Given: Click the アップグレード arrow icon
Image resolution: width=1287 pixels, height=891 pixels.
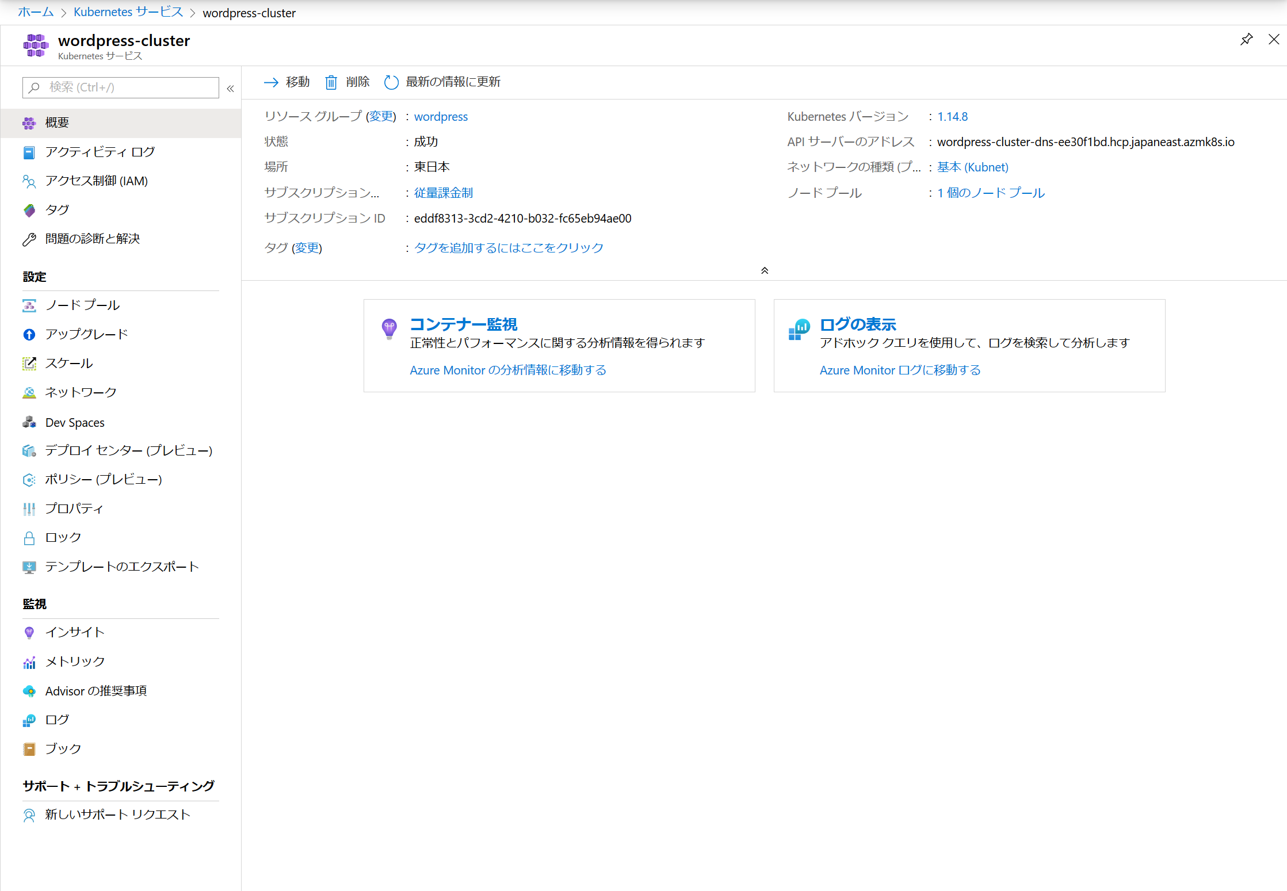Looking at the screenshot, I should (x=29, y=334).
